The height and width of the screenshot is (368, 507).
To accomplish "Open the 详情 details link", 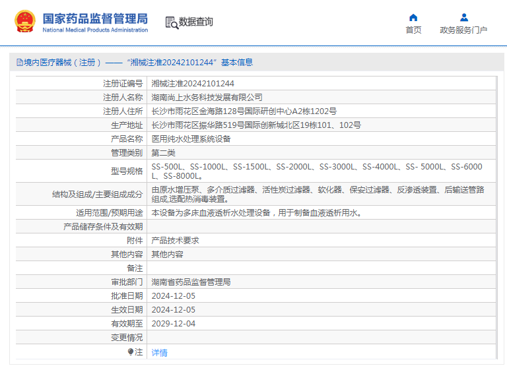I will pyautogui.click(x=159, y=353).
